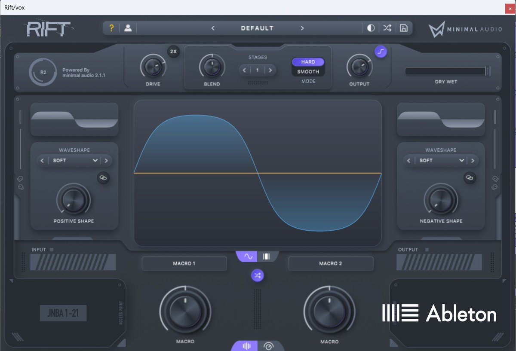Click the DRIVE knob
Viewport: 516px width, 351px height.
click(153, 66)
